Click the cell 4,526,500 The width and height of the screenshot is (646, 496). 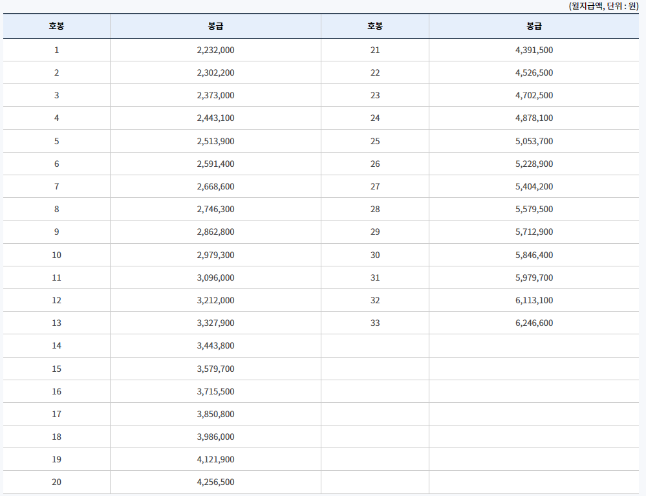click(534, 73)
